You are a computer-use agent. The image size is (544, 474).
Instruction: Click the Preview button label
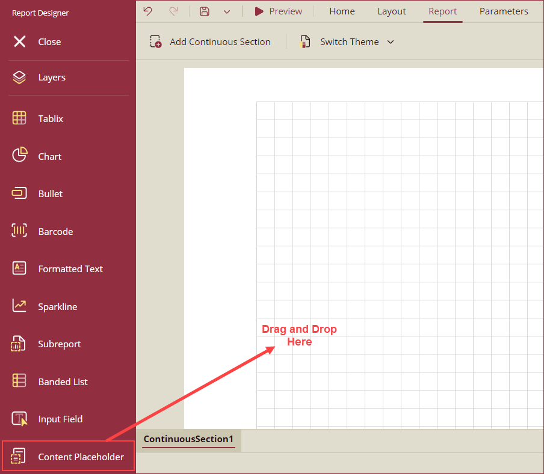pos(285,11)
